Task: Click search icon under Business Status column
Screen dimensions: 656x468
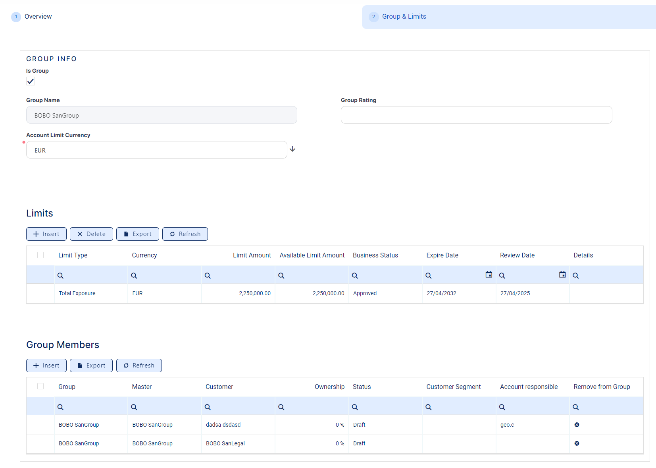Action: (355, 275)
